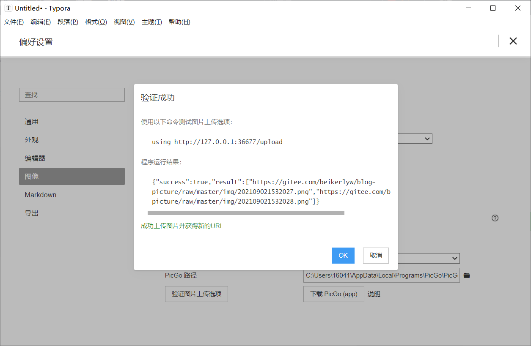Click the Typora app icon in title bar

pyautogui.click(x=8, y=8)
